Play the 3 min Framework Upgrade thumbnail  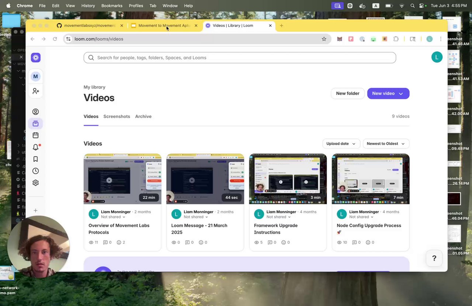tap(288, 179)
